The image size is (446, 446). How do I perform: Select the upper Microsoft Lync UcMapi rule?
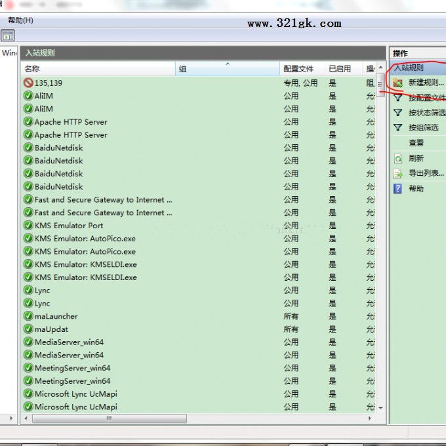(198, 394)
